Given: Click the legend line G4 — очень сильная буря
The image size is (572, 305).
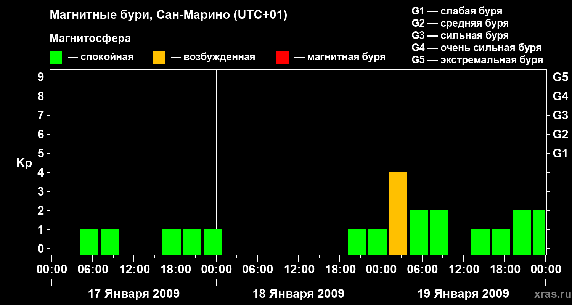Looking at the screenshot, I should click(x=477, y=48).
